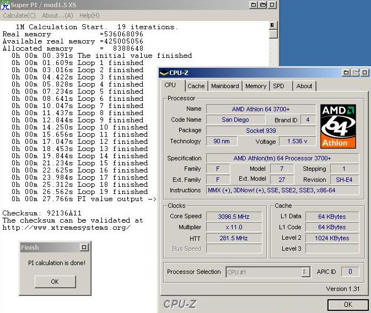Click the Model value 7

click(x=282, y=169)
